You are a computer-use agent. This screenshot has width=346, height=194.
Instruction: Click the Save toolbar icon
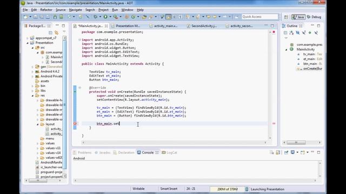coord(35,17)
